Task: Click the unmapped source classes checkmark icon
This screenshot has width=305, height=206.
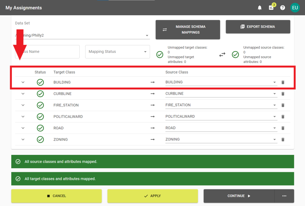Action: tap(235, 55)
